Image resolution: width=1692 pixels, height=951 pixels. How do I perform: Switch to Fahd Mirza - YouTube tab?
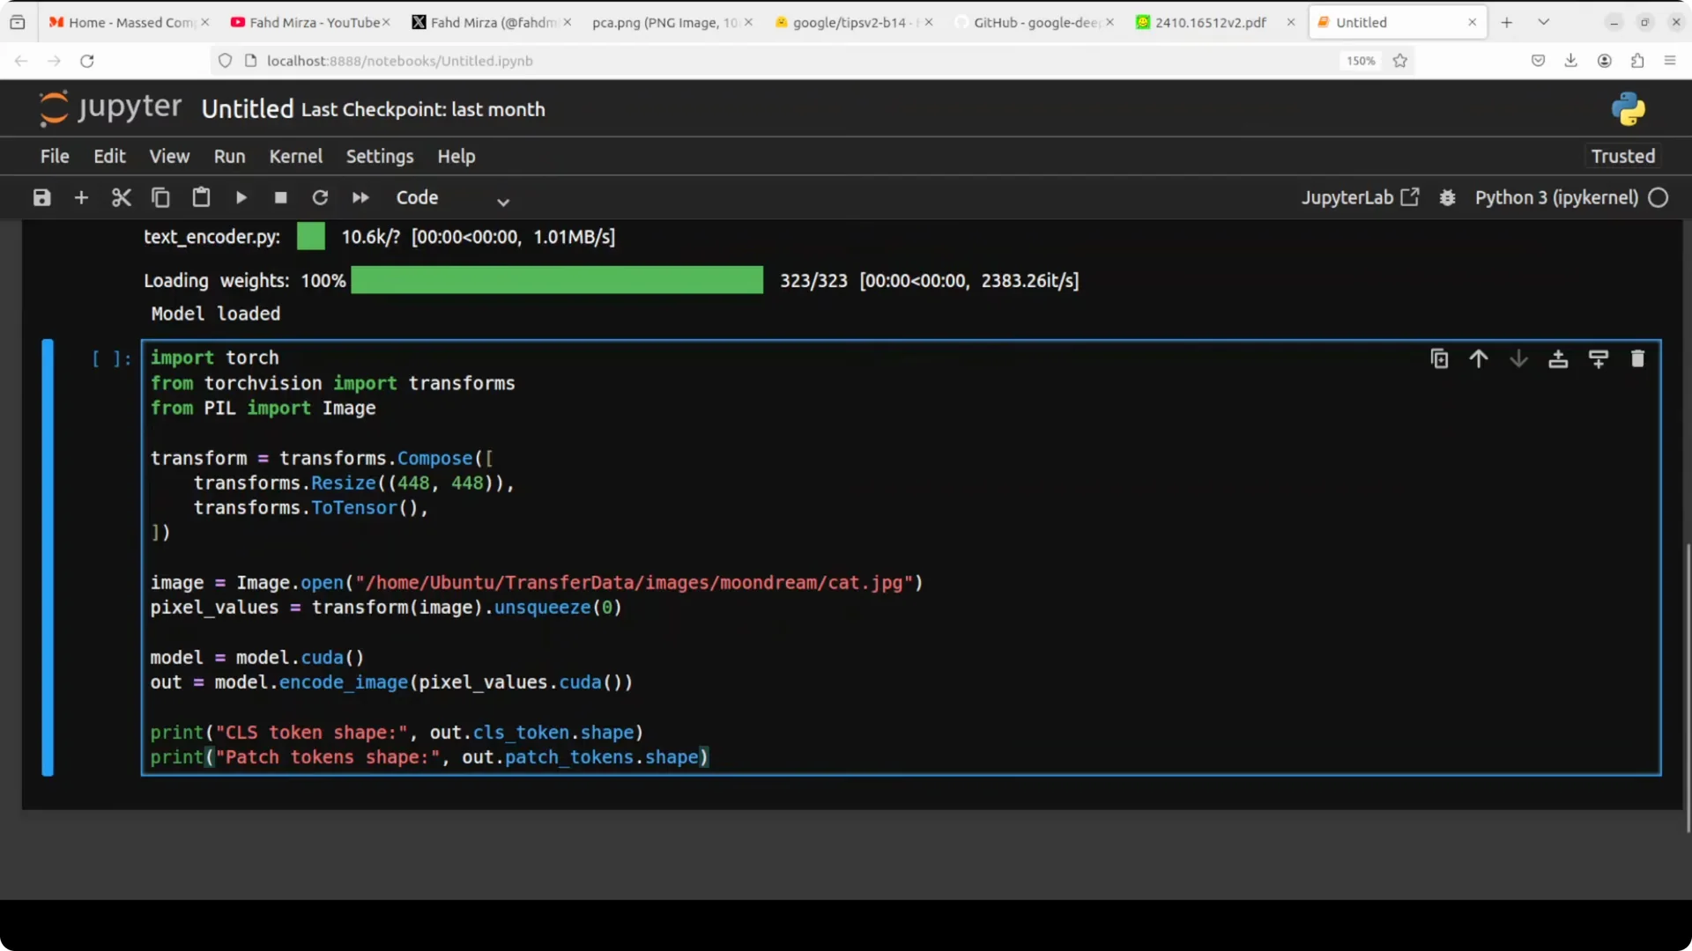click(308, 22)
